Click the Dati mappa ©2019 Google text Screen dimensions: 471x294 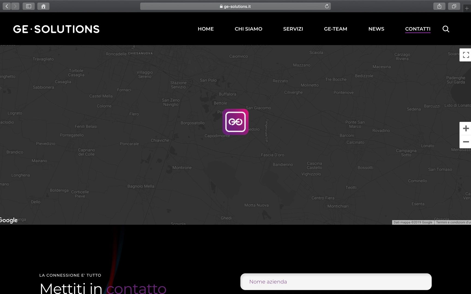[413, 222]
